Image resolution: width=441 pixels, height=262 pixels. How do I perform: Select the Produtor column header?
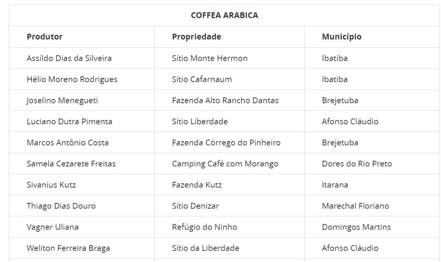click(45, 37)
